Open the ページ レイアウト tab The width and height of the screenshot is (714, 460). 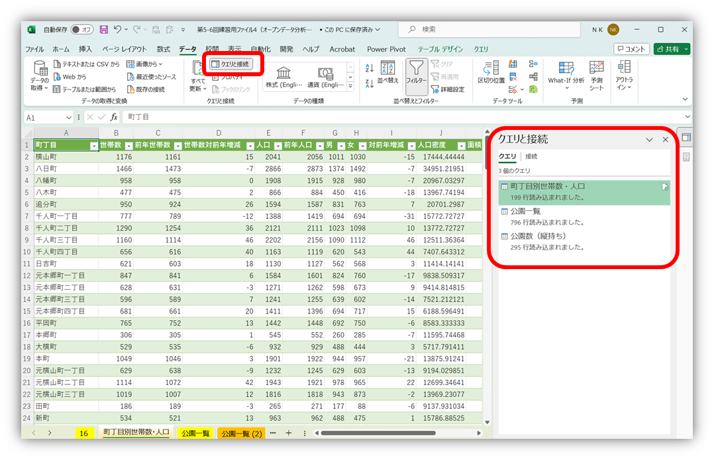tap(124, 49)
